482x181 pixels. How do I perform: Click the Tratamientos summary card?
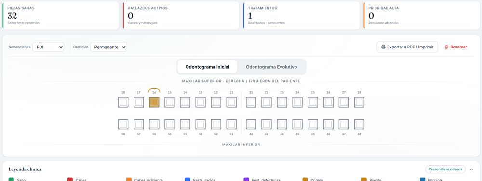pyautogui.click(x=301, y=16)
